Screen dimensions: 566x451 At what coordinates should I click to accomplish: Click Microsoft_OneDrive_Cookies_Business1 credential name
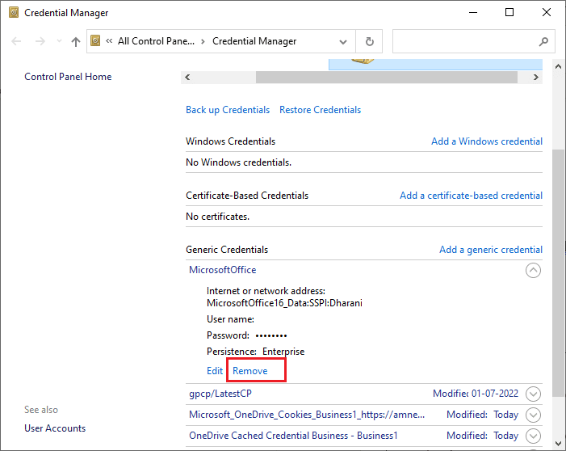(307, 415)
